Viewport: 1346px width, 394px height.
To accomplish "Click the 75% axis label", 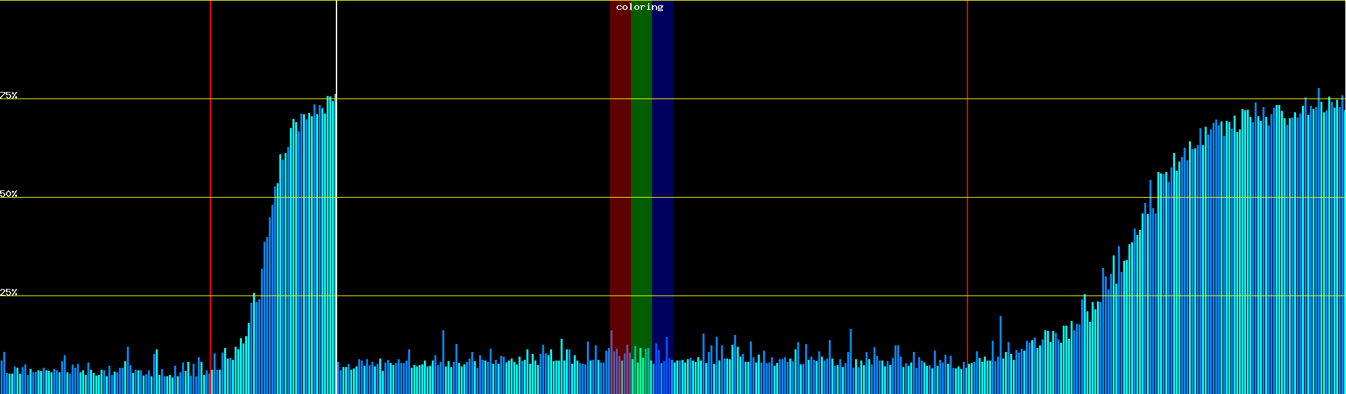I will 9,95.
